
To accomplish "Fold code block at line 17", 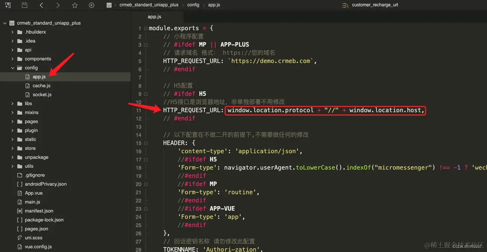I will (146, 160).
